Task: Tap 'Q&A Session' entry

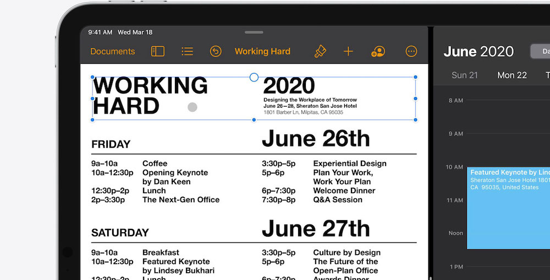Action: tap(338, 200)
